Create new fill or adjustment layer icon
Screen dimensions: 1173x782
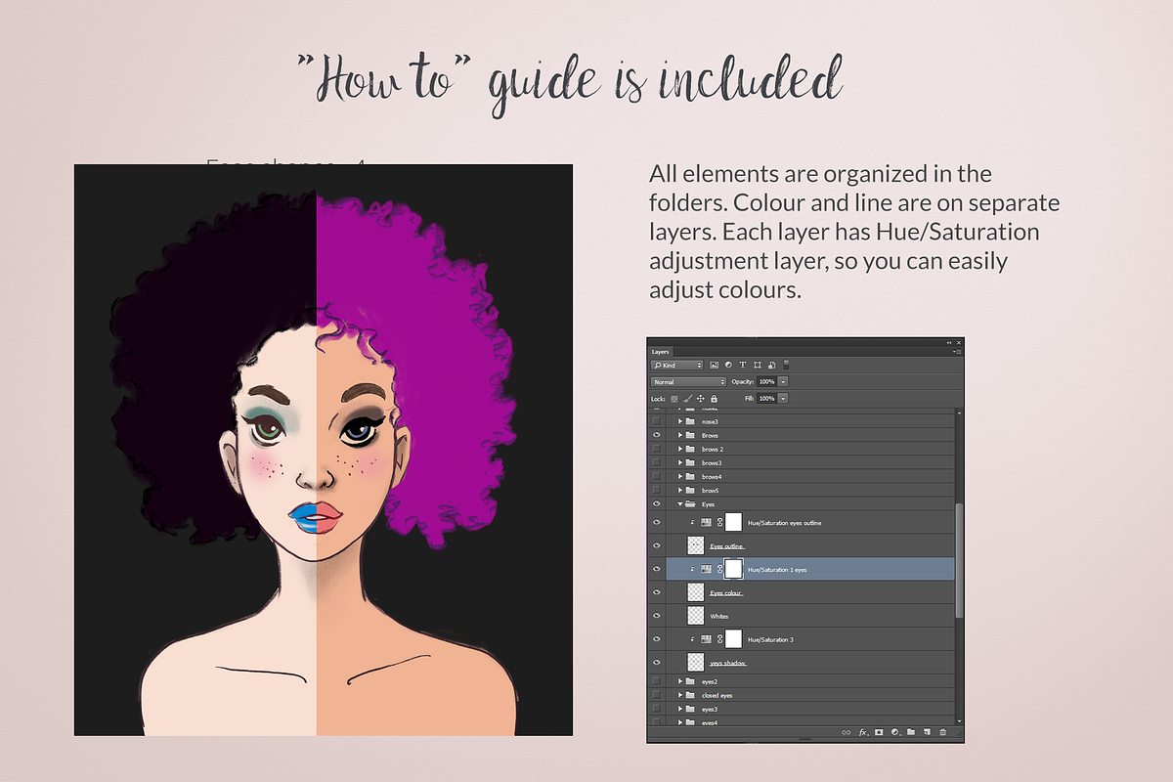pyautogui.click(x=895, y=732)
